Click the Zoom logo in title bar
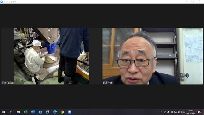204x115 pixels. click(2, 2)
